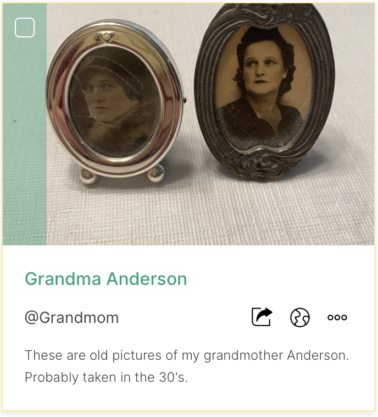Click the silver frame's left ball foot
Image resolution: width=378 pixels, height=417 pixels.
(88, 175)
